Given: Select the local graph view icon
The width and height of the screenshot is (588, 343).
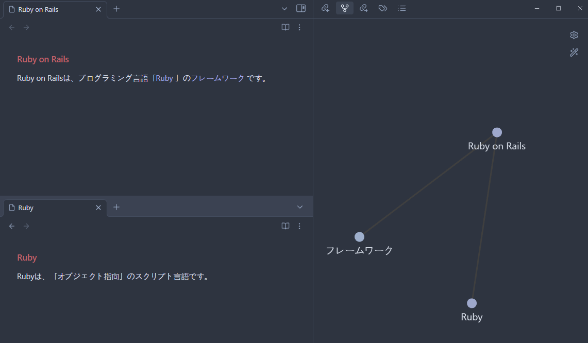Looking at the screenshot, I should (x=345, y=8).
